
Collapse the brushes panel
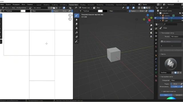click(x=160, y=54)
